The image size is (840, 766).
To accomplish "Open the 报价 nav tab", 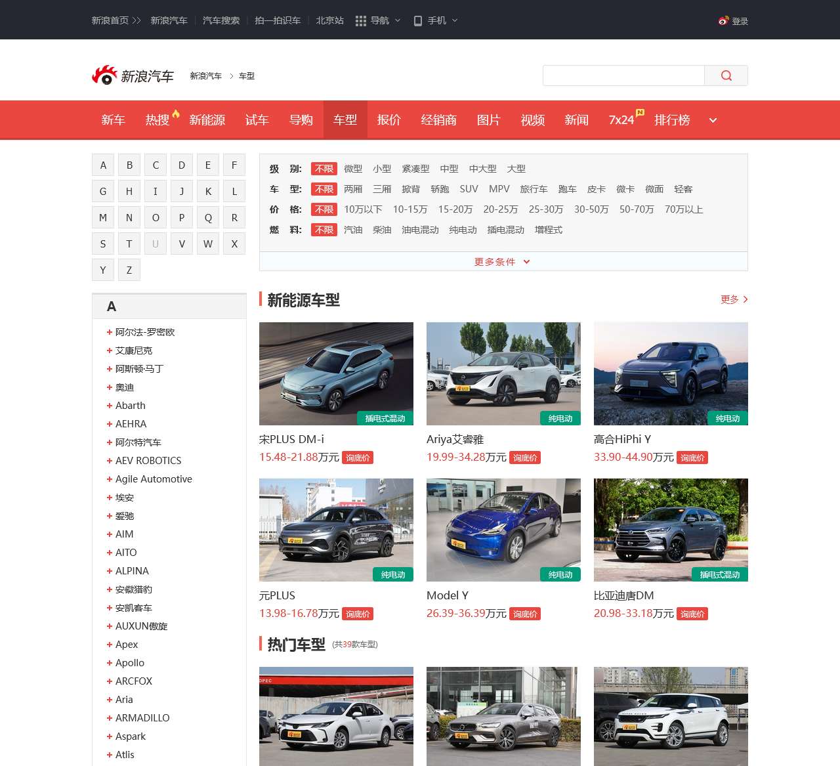I will click(x=389, y=120).
